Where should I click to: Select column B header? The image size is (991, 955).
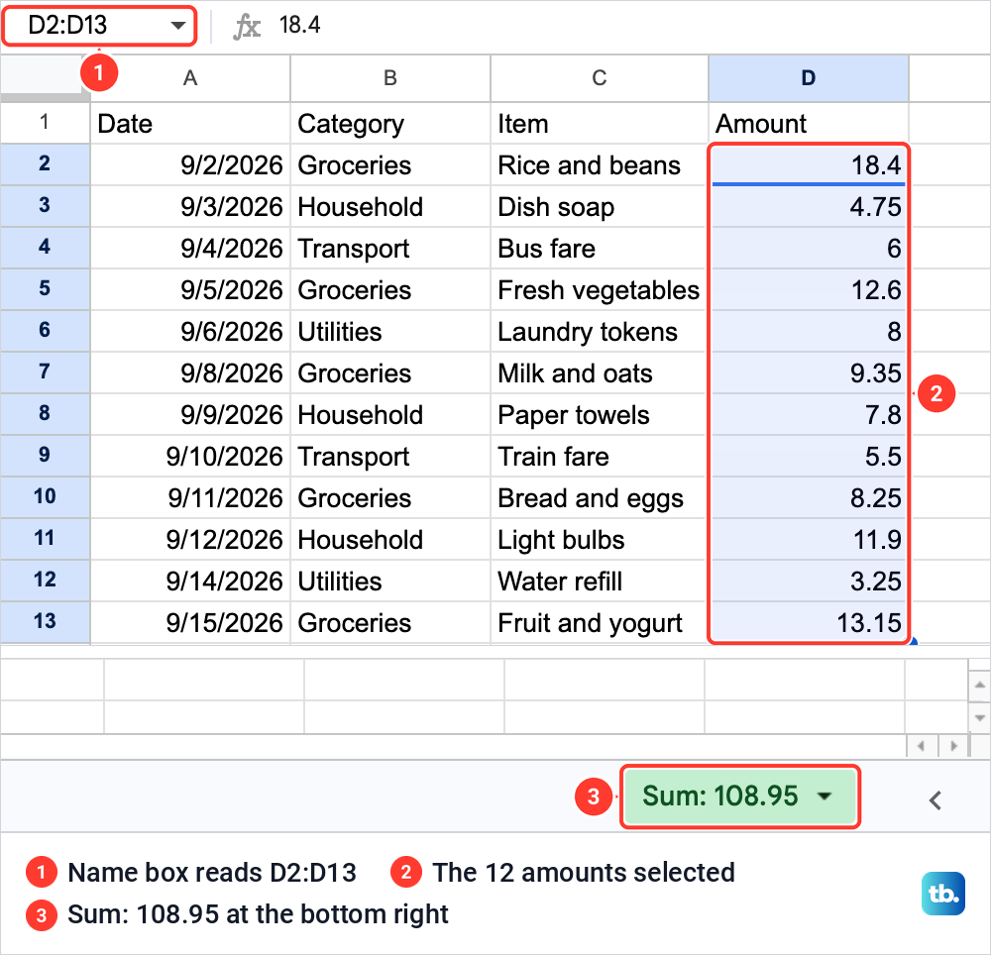tap(390, 78)
